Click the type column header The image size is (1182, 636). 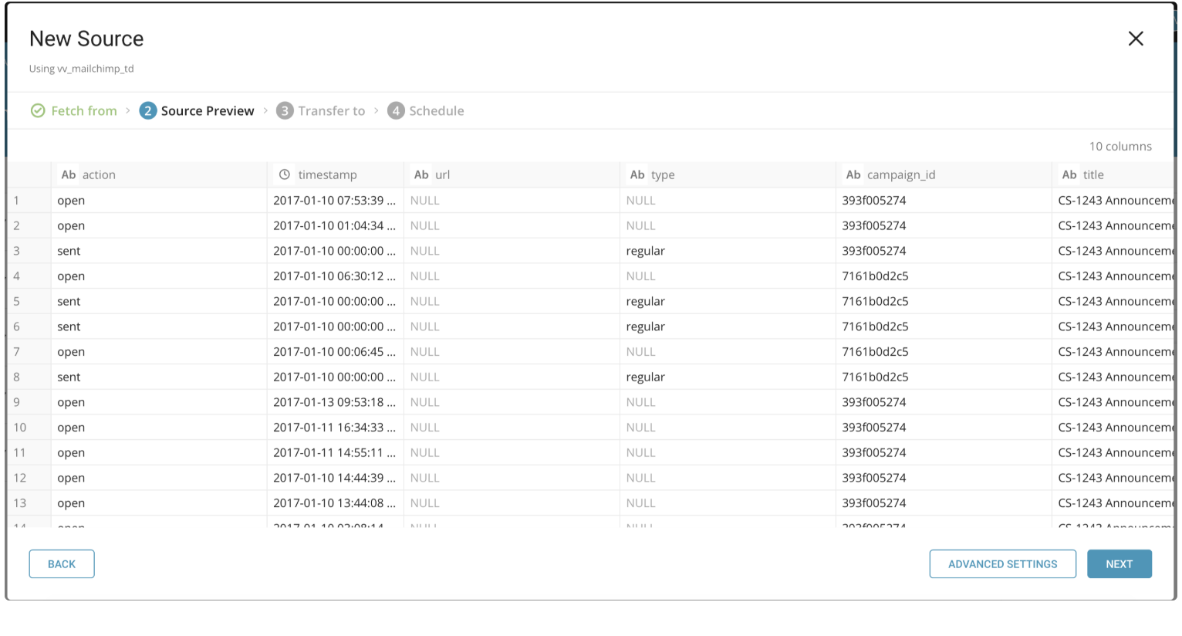[663, 175]
